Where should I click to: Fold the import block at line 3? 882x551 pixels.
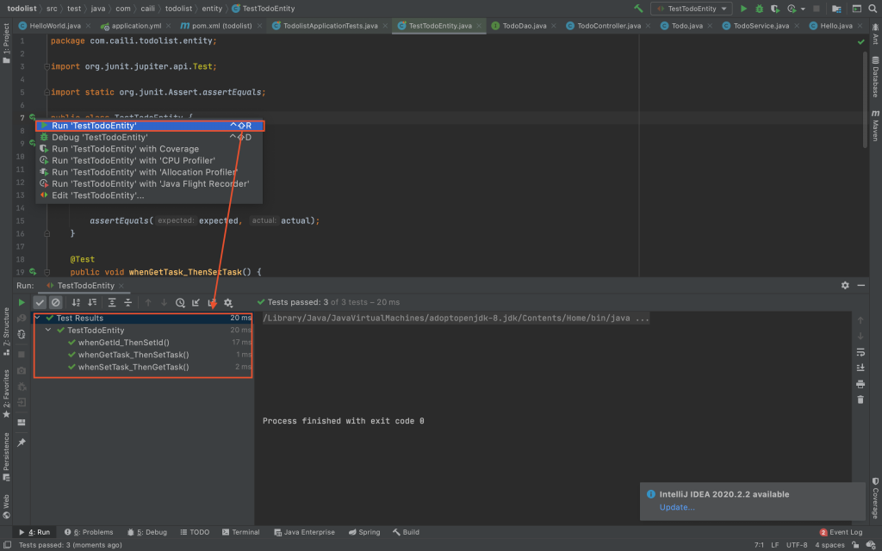click(47, 66)
